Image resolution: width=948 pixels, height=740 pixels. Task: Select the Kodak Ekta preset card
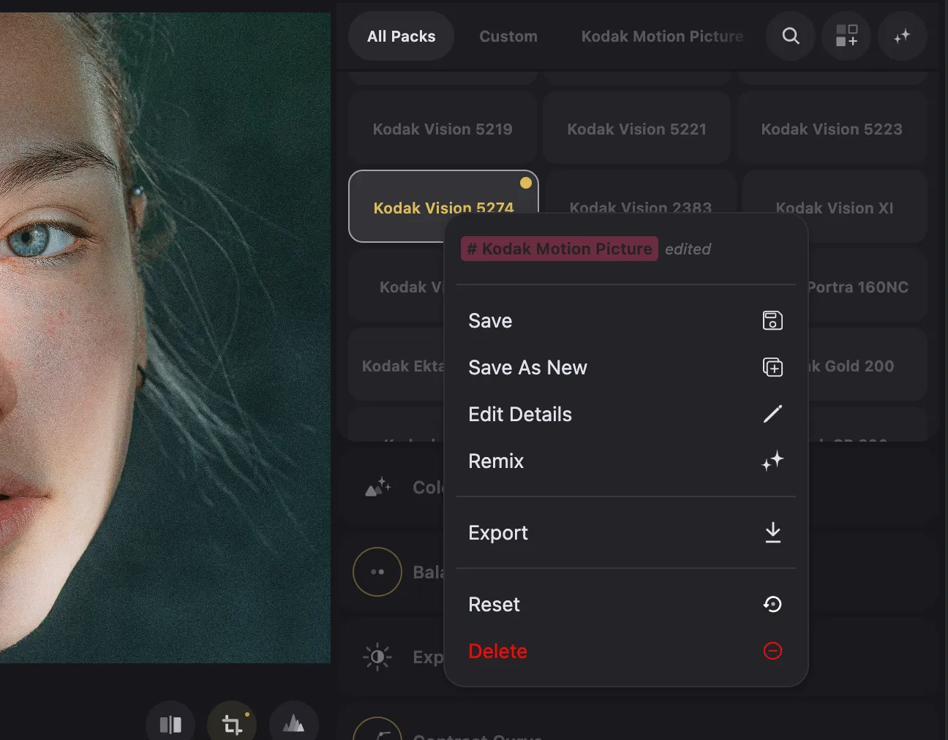coord(396,366)
